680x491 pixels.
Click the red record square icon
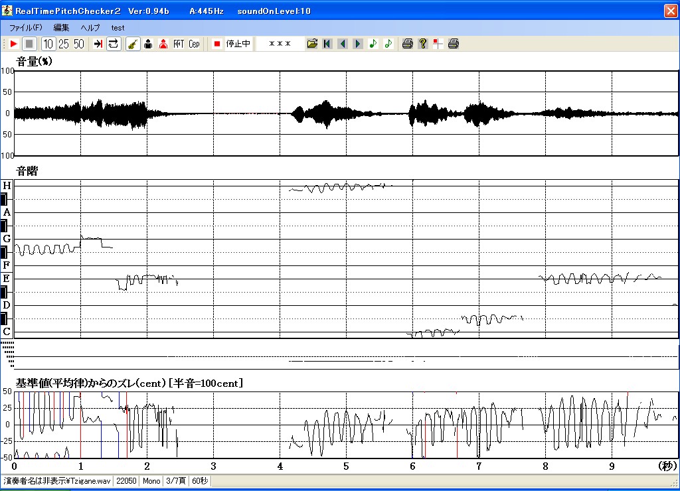click(217, 44)
